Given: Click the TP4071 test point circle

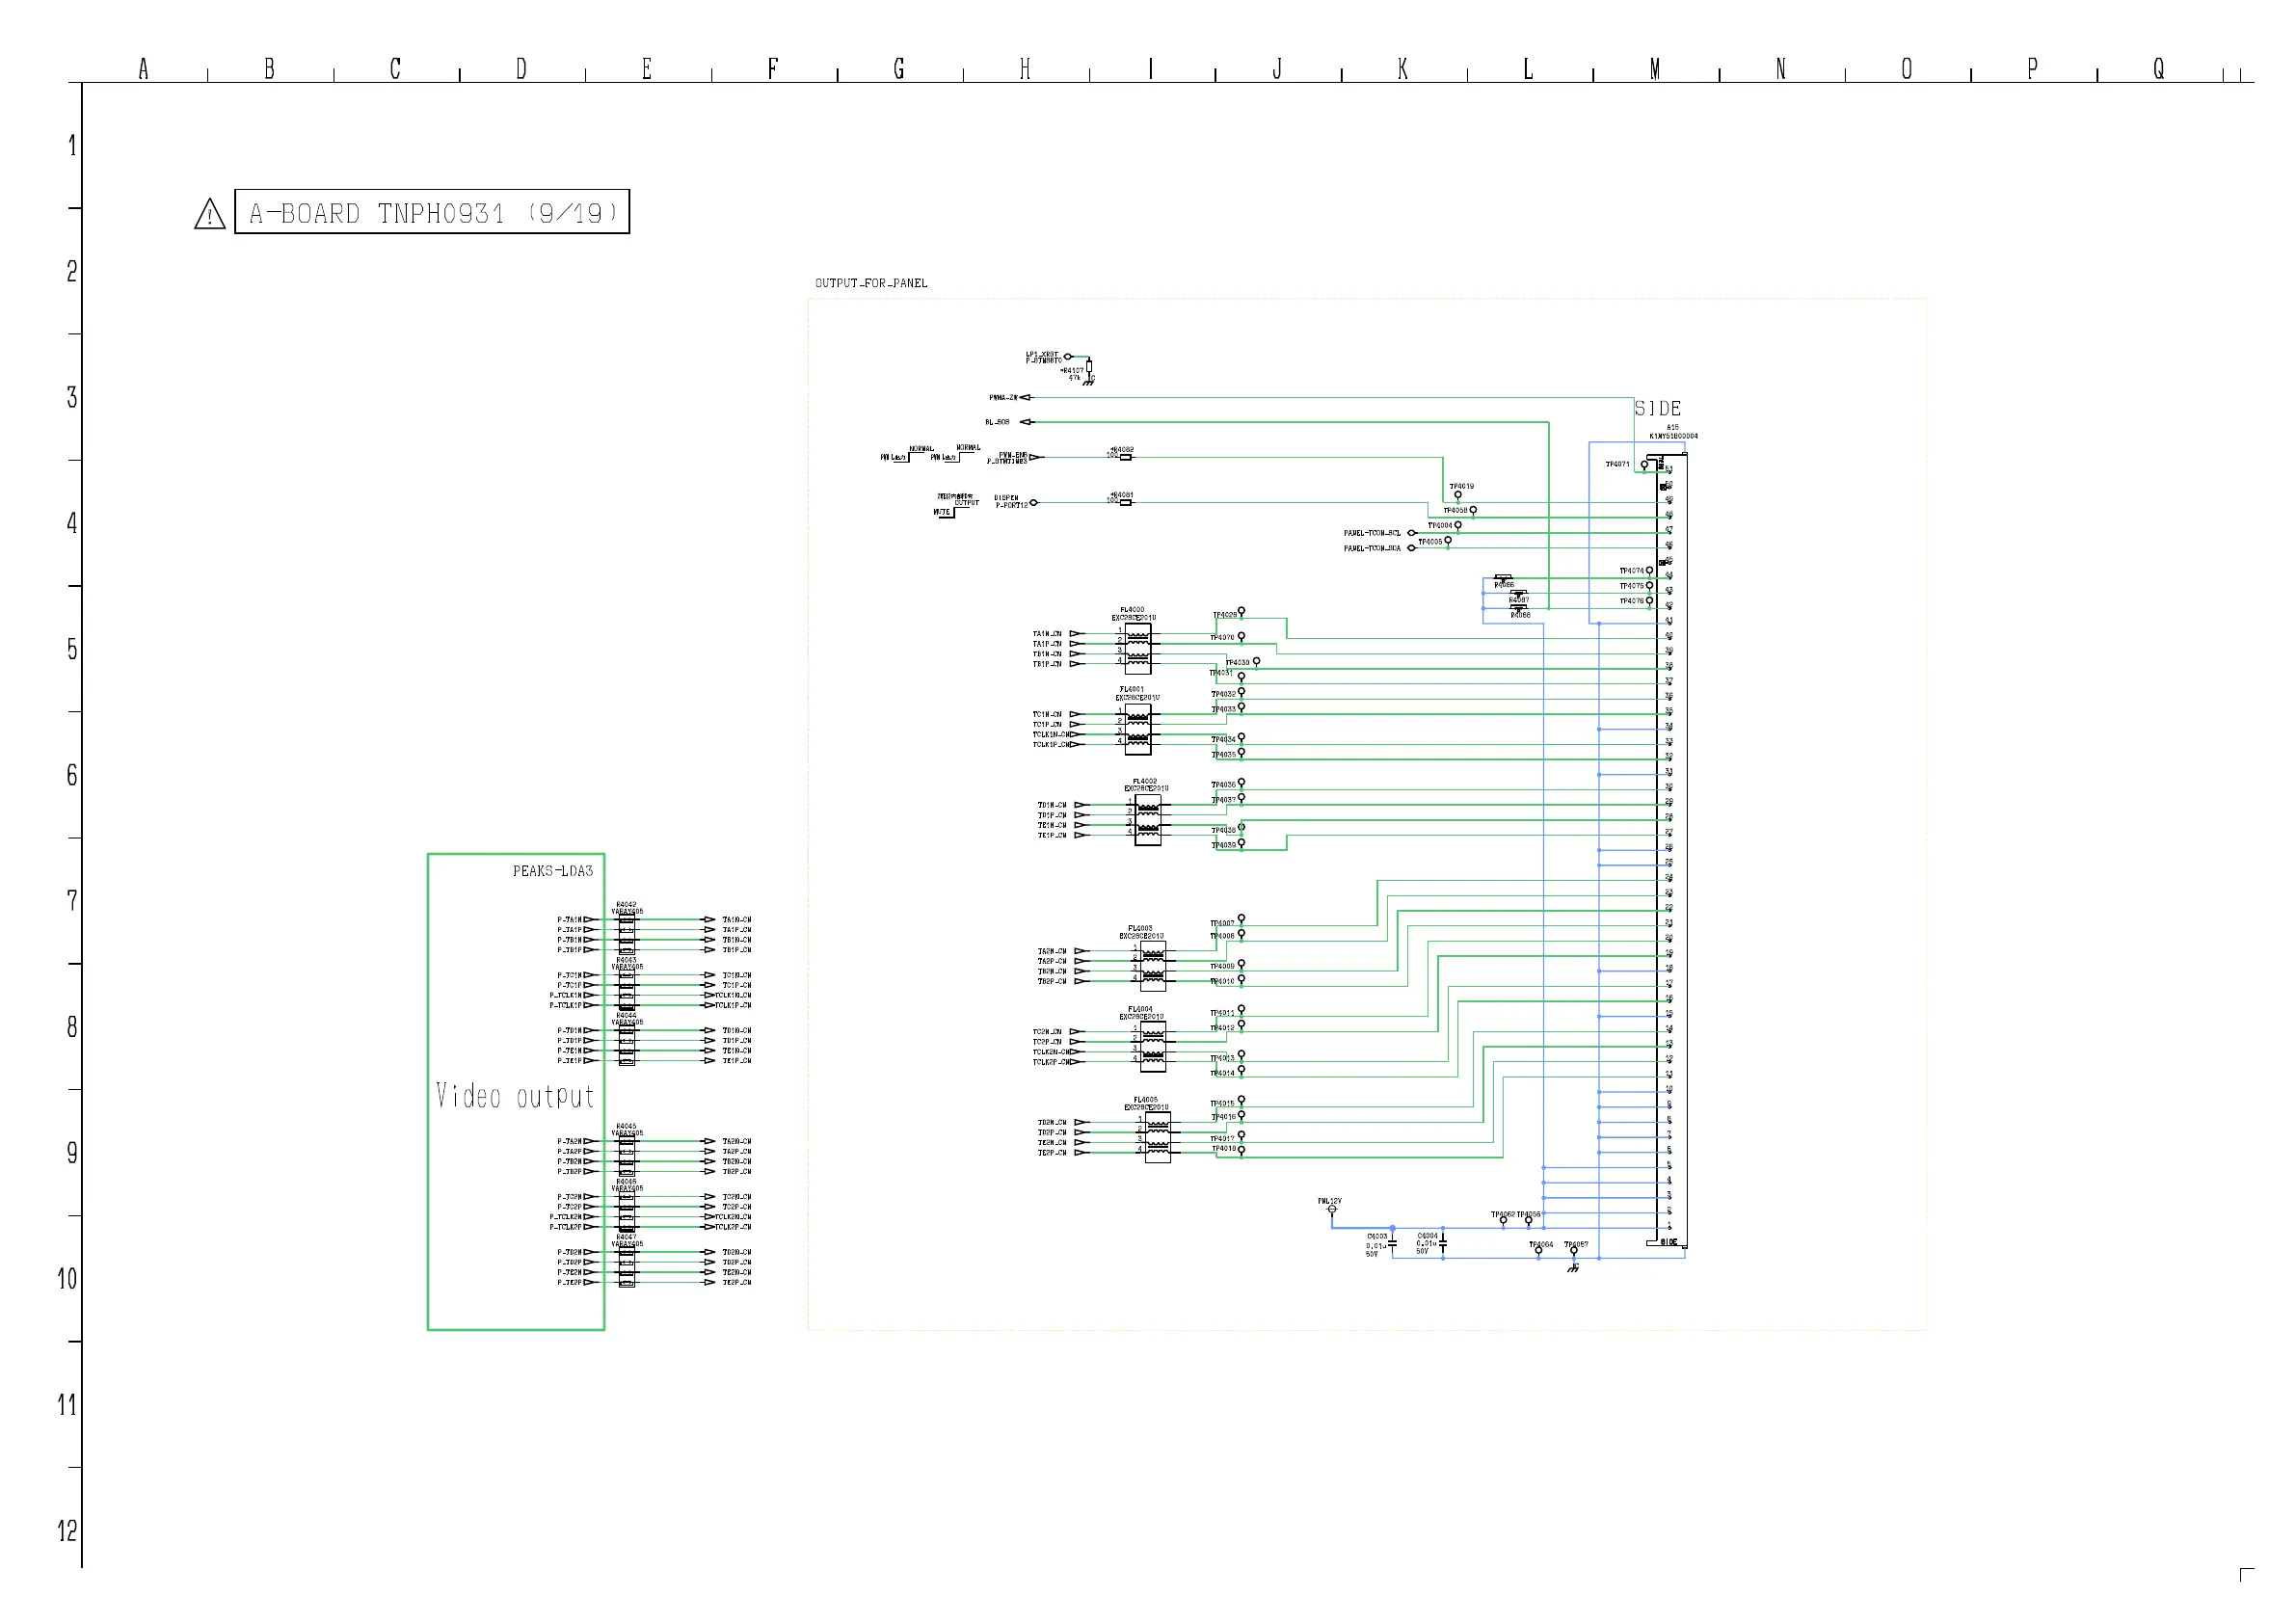Looking at the screenshot, I should coord(1644,465).
